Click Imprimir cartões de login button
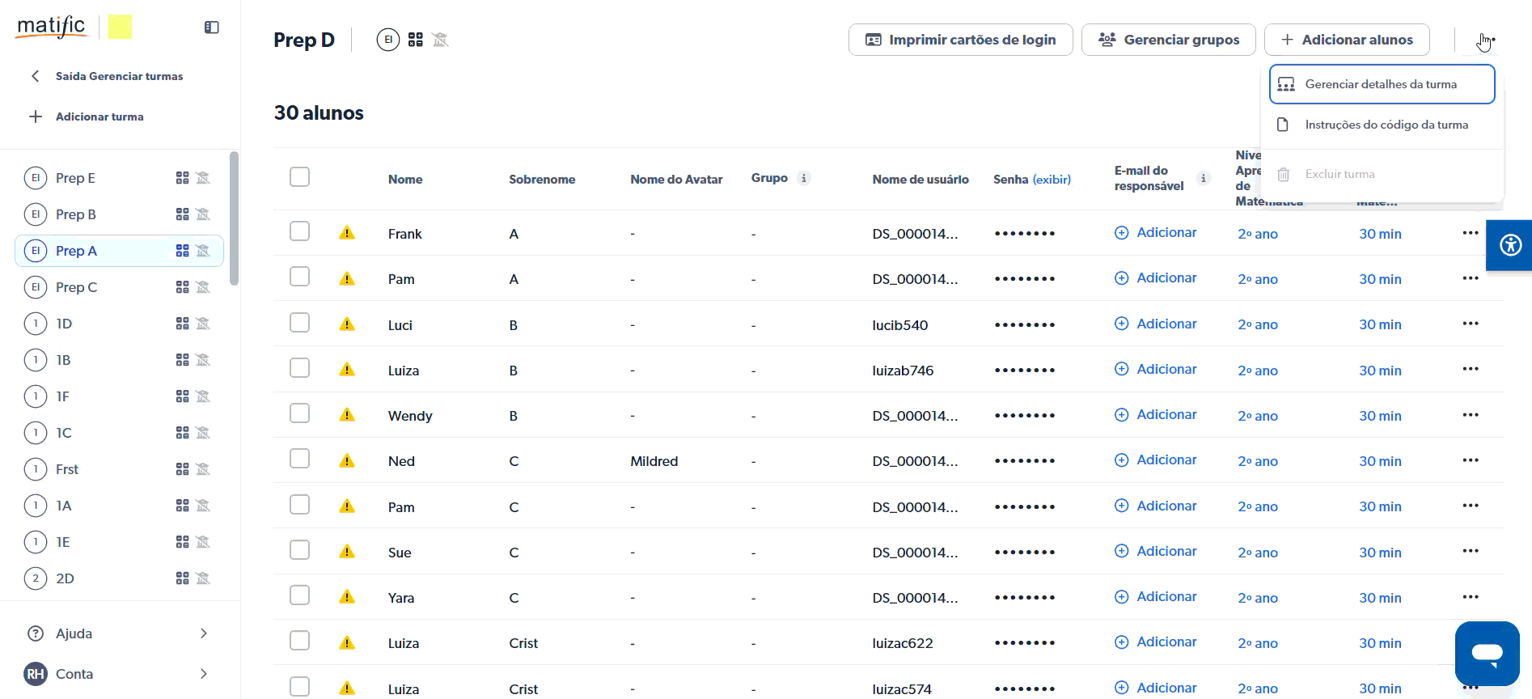Image resolution: width=1532 pixels, height=699 pixels. (x=960, y=40)
